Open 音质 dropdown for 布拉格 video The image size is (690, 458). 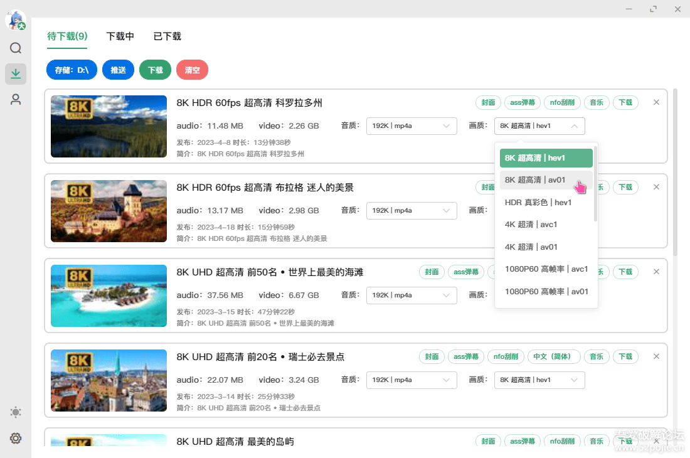click(x=411, y=211)
